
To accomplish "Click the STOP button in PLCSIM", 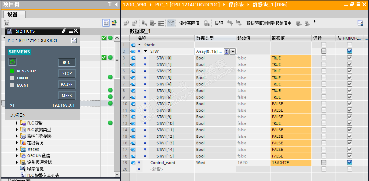I will coord(67,74).
